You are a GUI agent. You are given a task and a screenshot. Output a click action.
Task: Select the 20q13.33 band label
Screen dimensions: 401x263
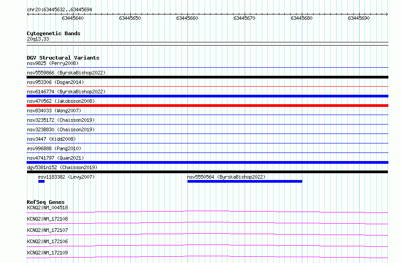point(38,39)
